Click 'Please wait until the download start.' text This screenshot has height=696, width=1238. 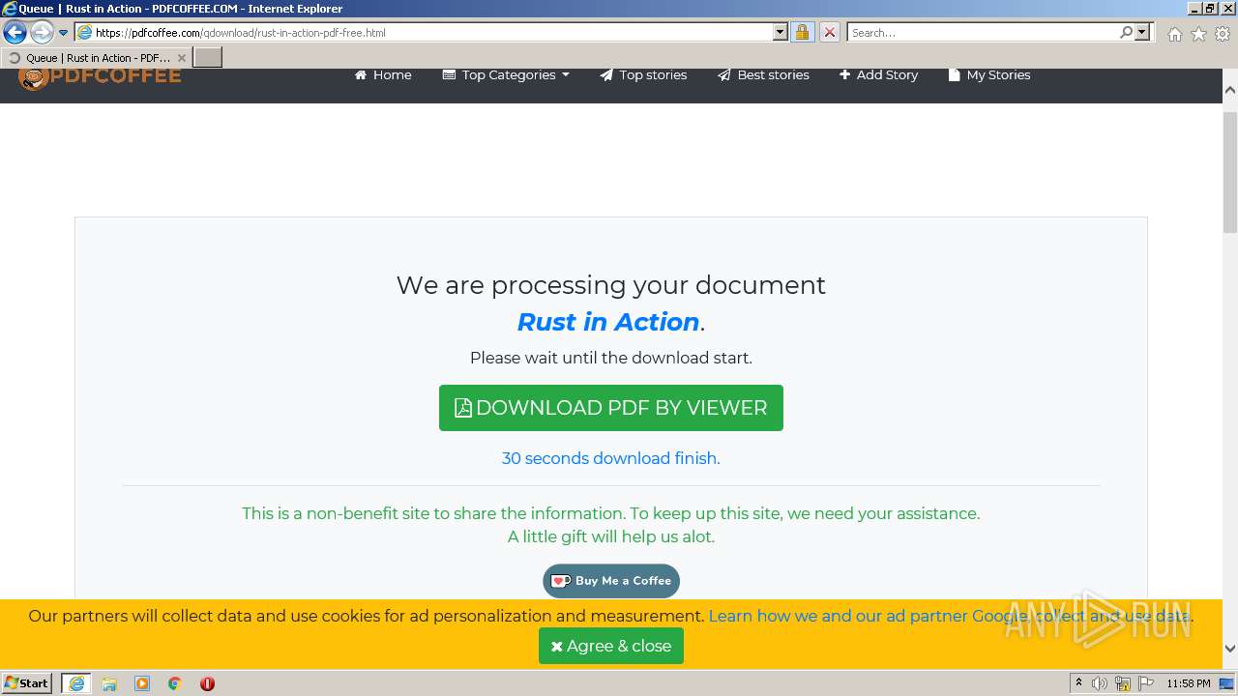pyautogui.click(x=611, y=358)
